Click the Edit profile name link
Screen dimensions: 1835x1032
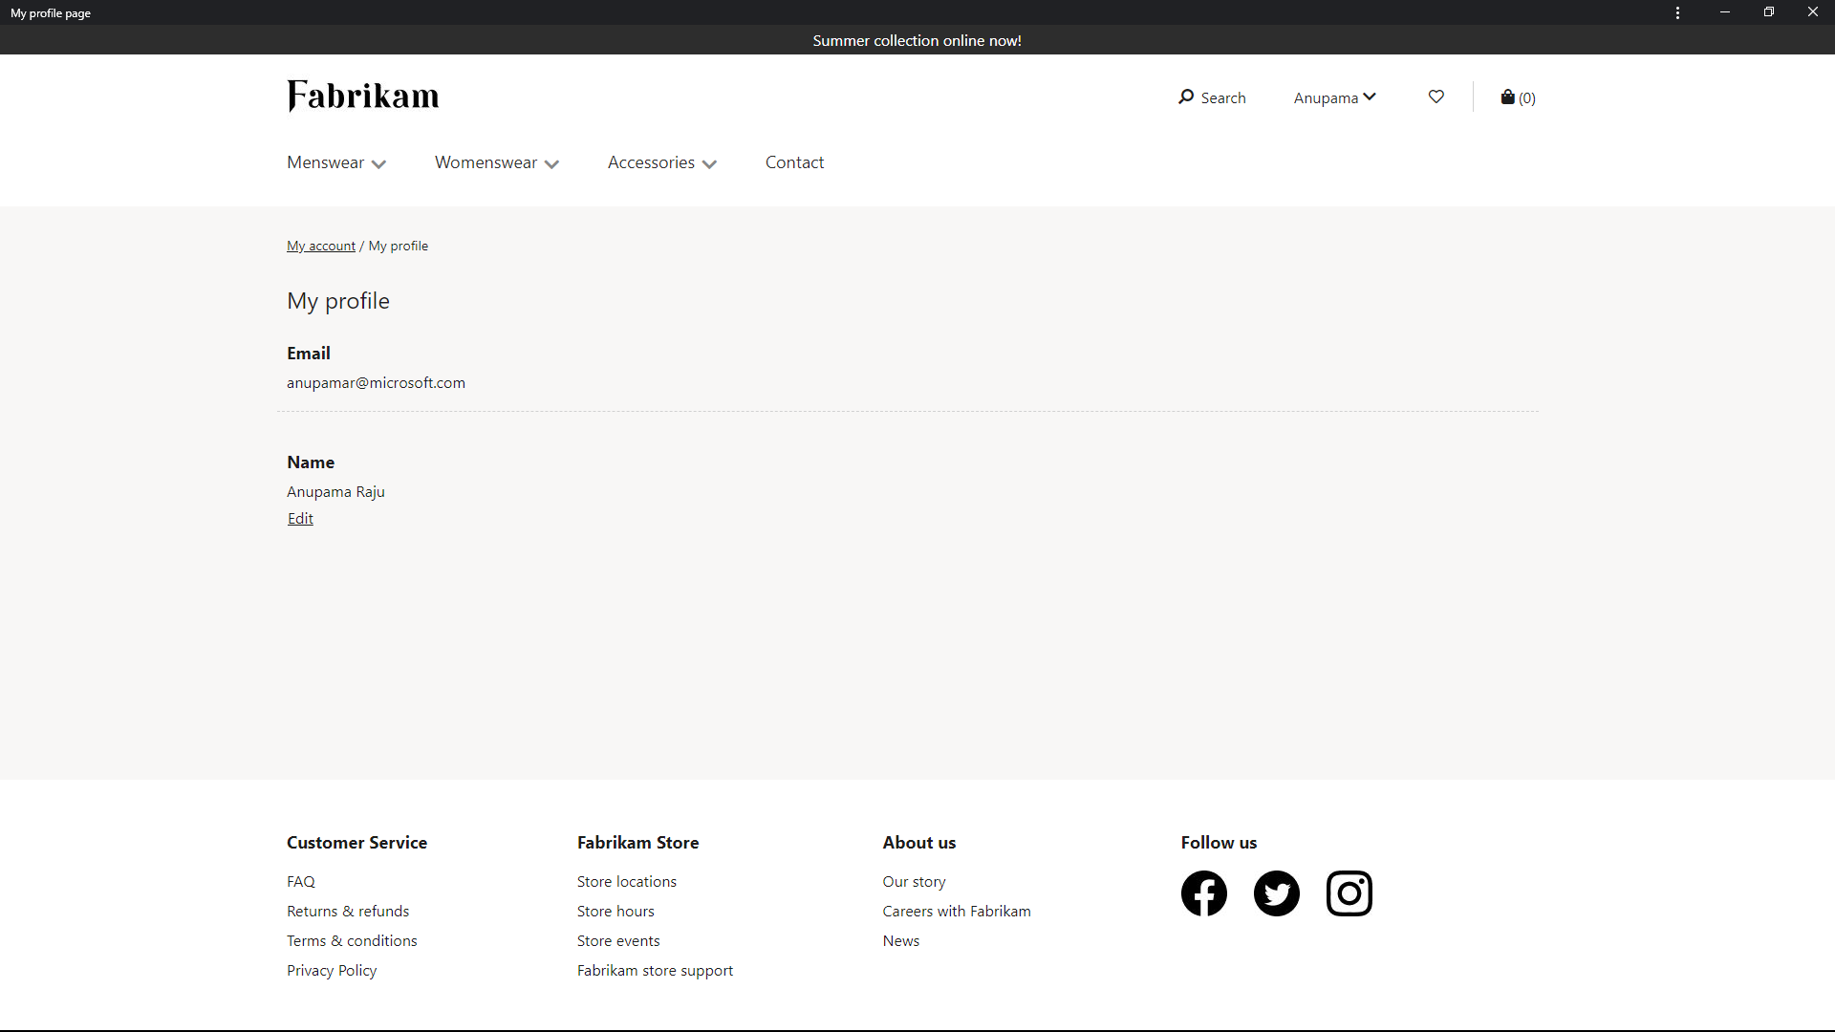(x=300, y=518)
